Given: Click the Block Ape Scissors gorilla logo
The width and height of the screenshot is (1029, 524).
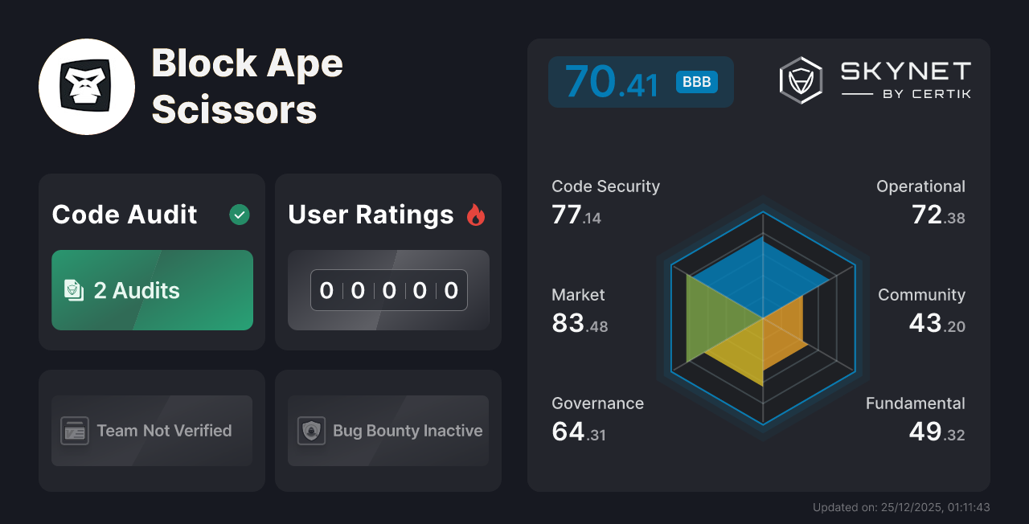Looking at the screenshot, I should [x=87, y=86].
